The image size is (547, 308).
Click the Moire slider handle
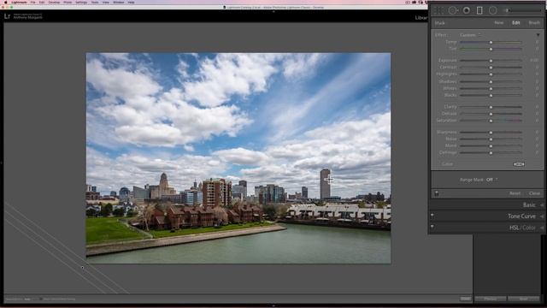coord(491,145)
